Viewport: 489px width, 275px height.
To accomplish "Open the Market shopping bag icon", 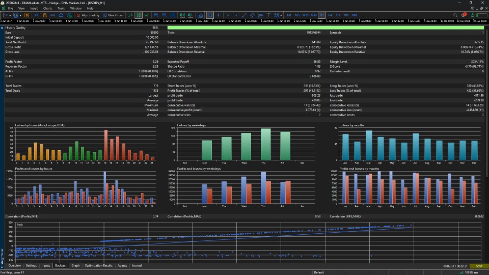I will [45, 15].
